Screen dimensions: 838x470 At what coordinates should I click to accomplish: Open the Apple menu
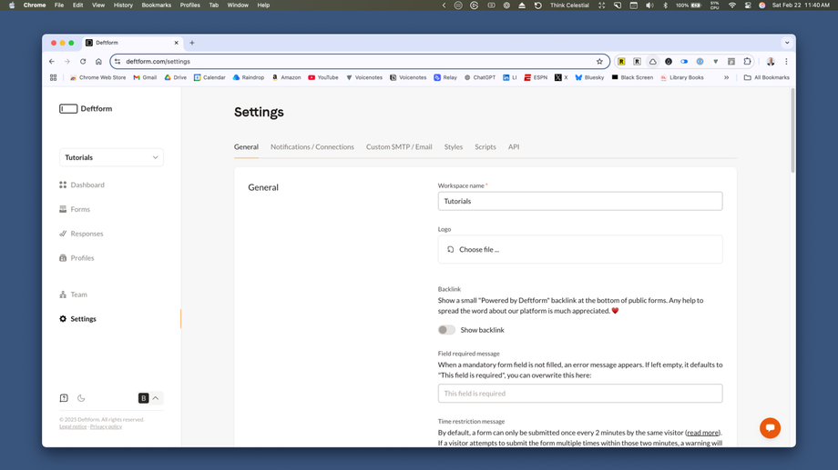coord(12,5)
